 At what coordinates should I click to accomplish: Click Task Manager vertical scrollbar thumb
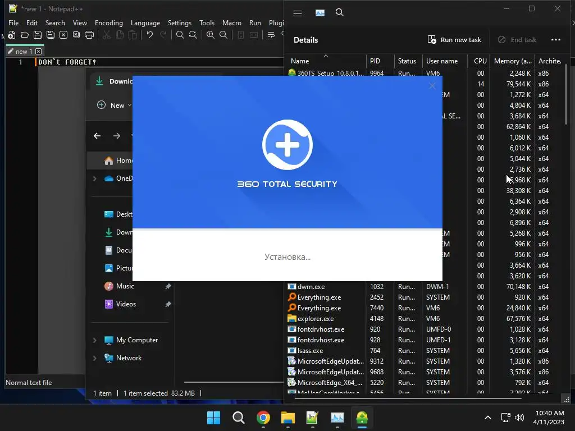pos(566,94)
